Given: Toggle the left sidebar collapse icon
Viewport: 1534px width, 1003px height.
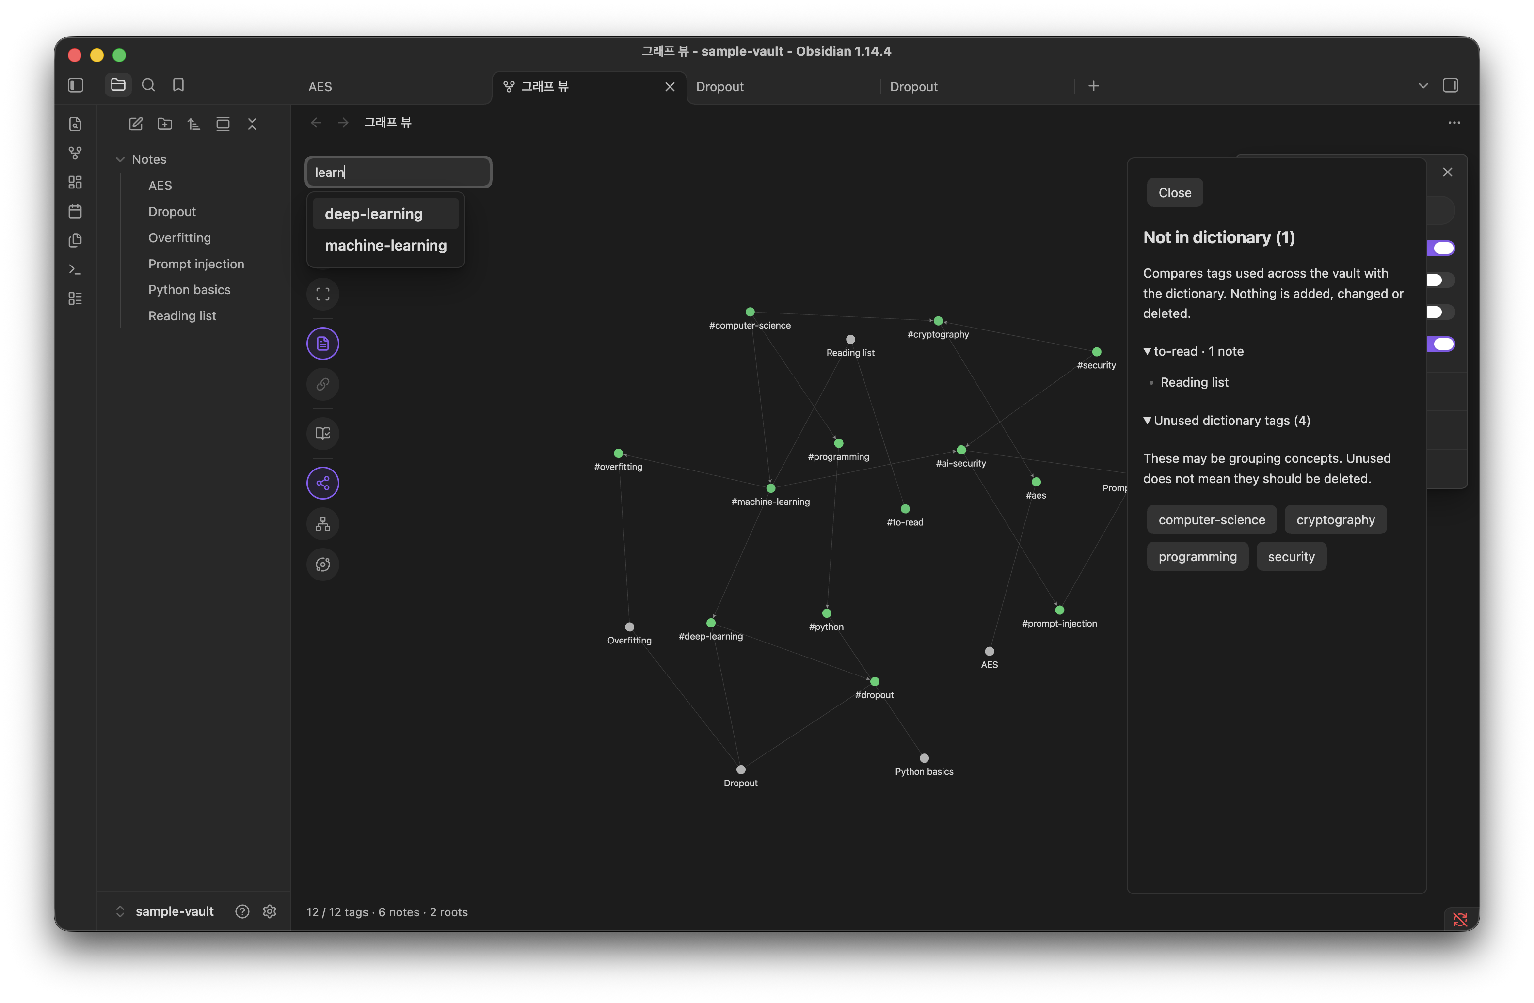Looking at the screenshot, I should click(x=76, y=85).
